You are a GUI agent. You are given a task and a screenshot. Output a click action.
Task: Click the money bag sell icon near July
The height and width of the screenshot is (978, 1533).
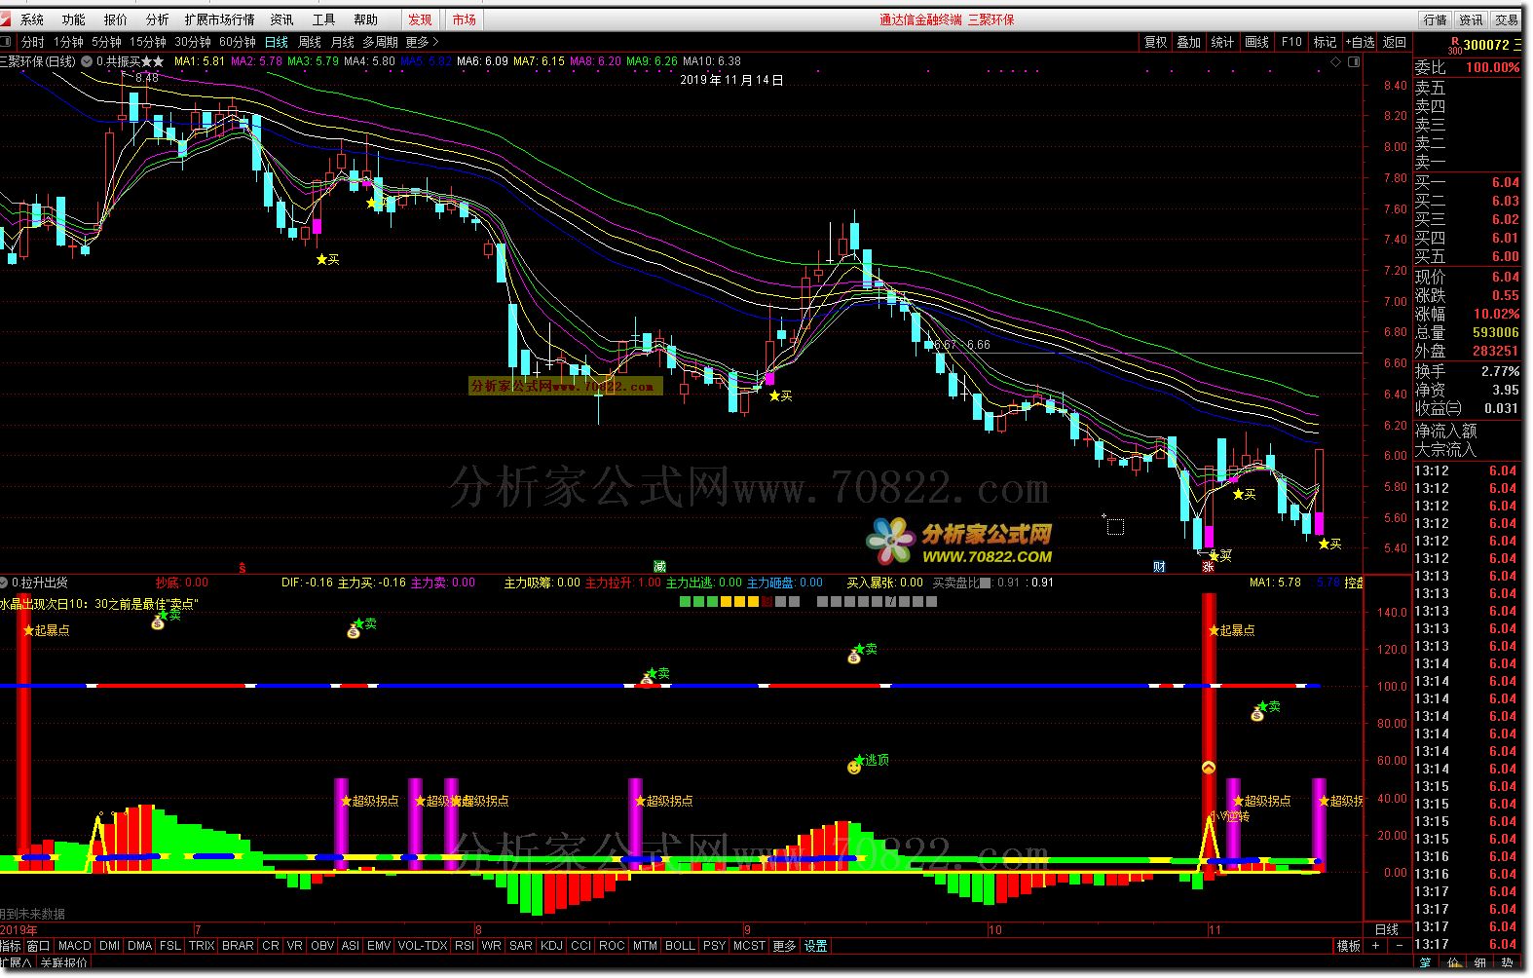158,622
